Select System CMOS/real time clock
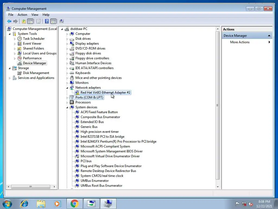This screenshot has width=278, height=209. (x=102, y=176)
